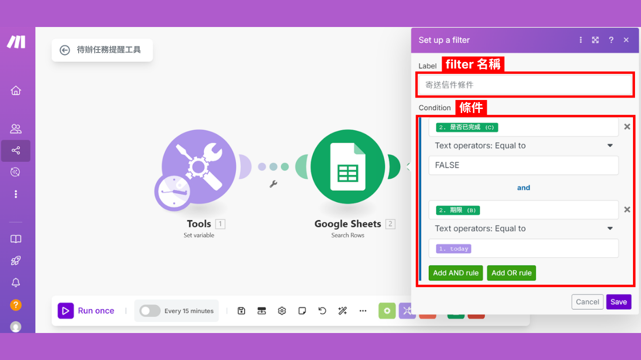
Task: Click the Google Sheets module label
Action: click(348, 224)
